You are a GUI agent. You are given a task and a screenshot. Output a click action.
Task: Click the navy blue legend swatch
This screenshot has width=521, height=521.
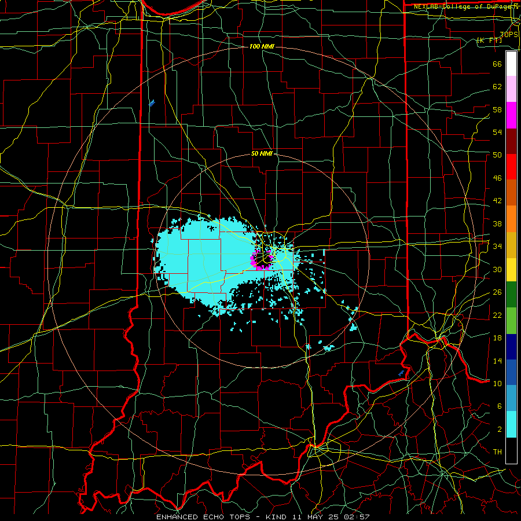click(511, 347)
